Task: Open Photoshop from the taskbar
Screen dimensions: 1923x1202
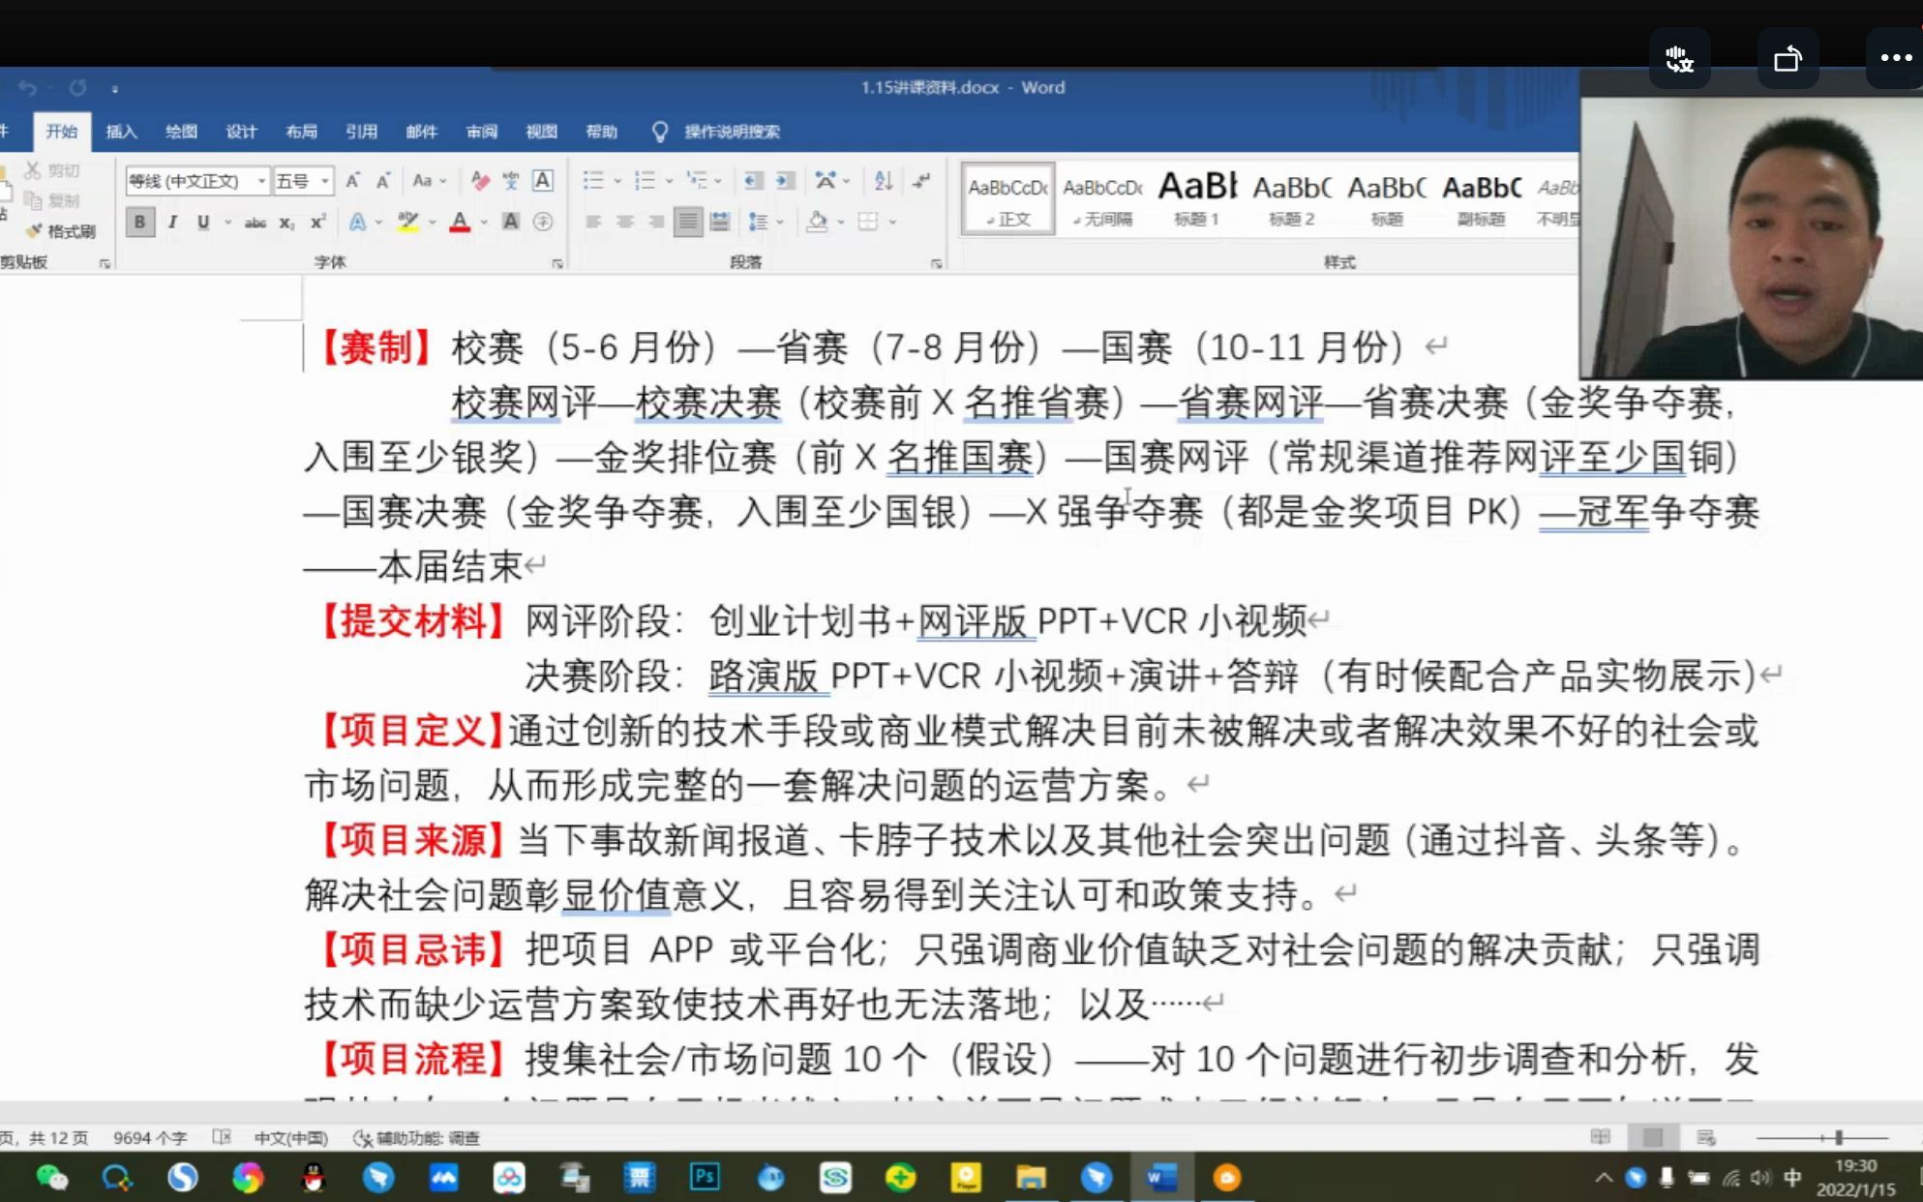Action: point(704,1178)
